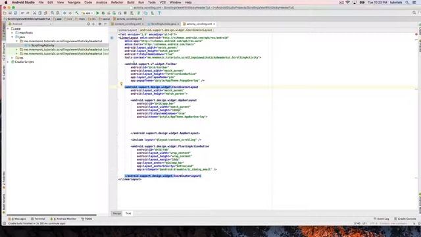Screen dimensions: 421x237
Task: Click the app breadcrumb in navigation bar
Action: click(57, 19)
